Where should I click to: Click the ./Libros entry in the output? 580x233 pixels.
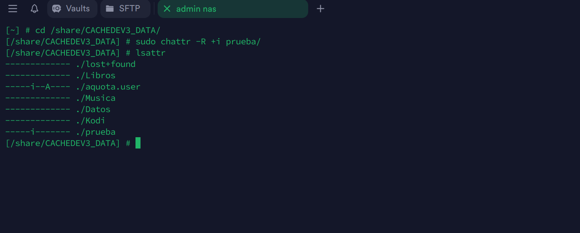coord(96,76)
